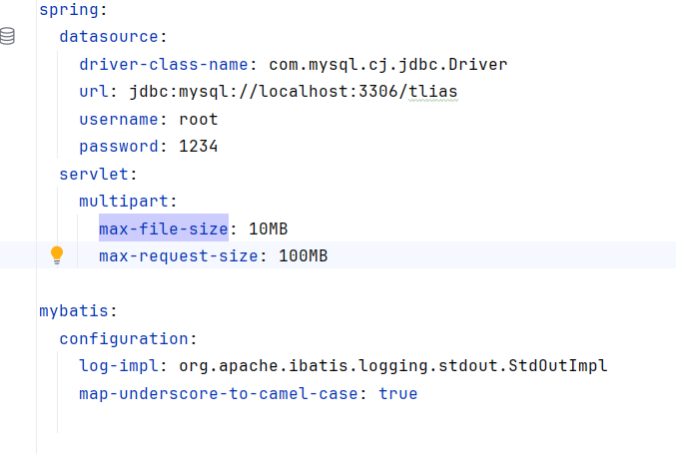Place cursor on the 100MB value

click(x=303, y=256)
